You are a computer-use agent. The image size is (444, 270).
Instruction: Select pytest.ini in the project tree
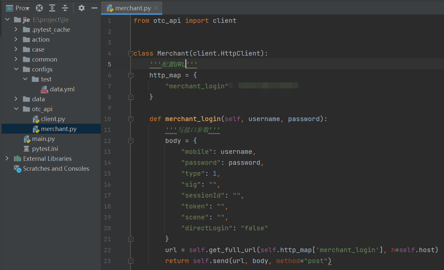point(45,149)
